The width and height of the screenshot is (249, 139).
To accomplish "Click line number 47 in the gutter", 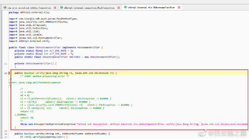I will click(6, 73).
